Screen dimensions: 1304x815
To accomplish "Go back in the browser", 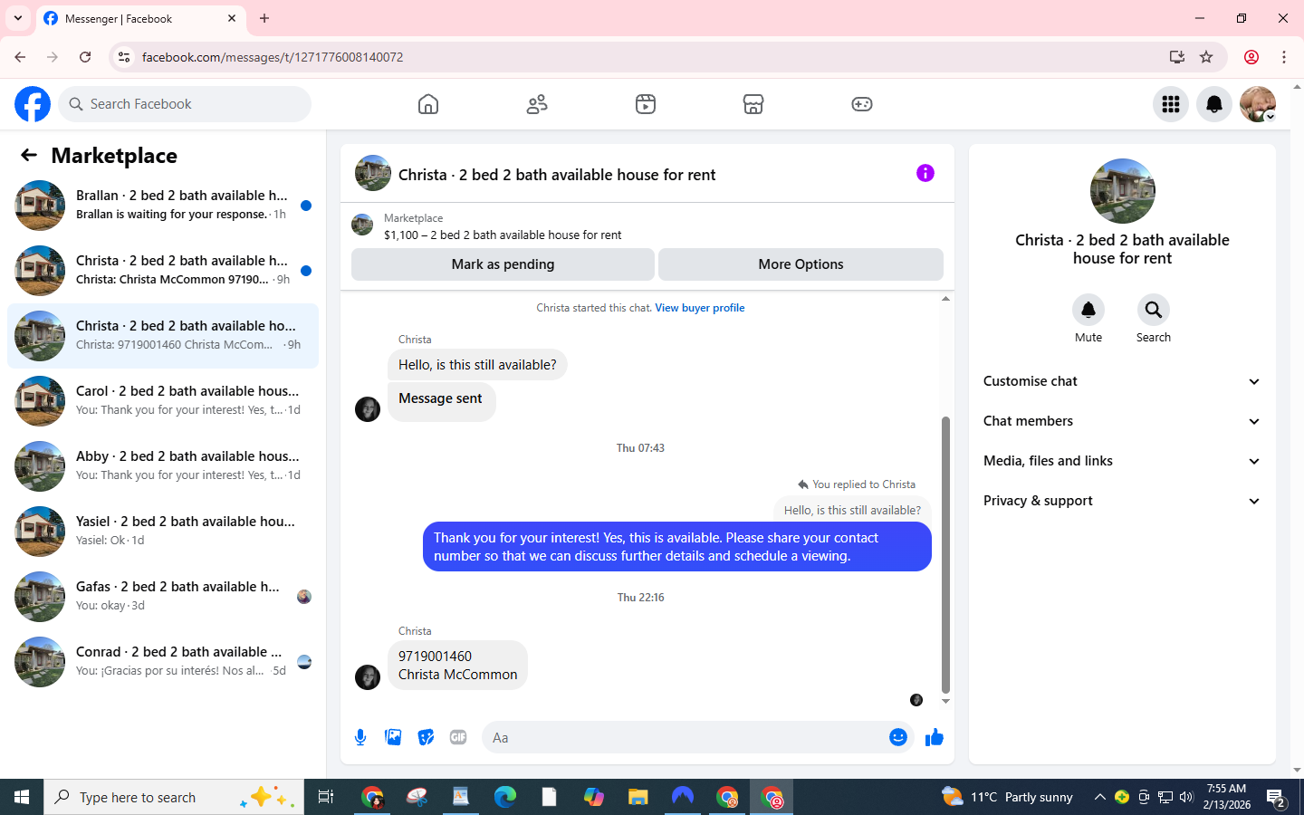I will tap(20, 57).
